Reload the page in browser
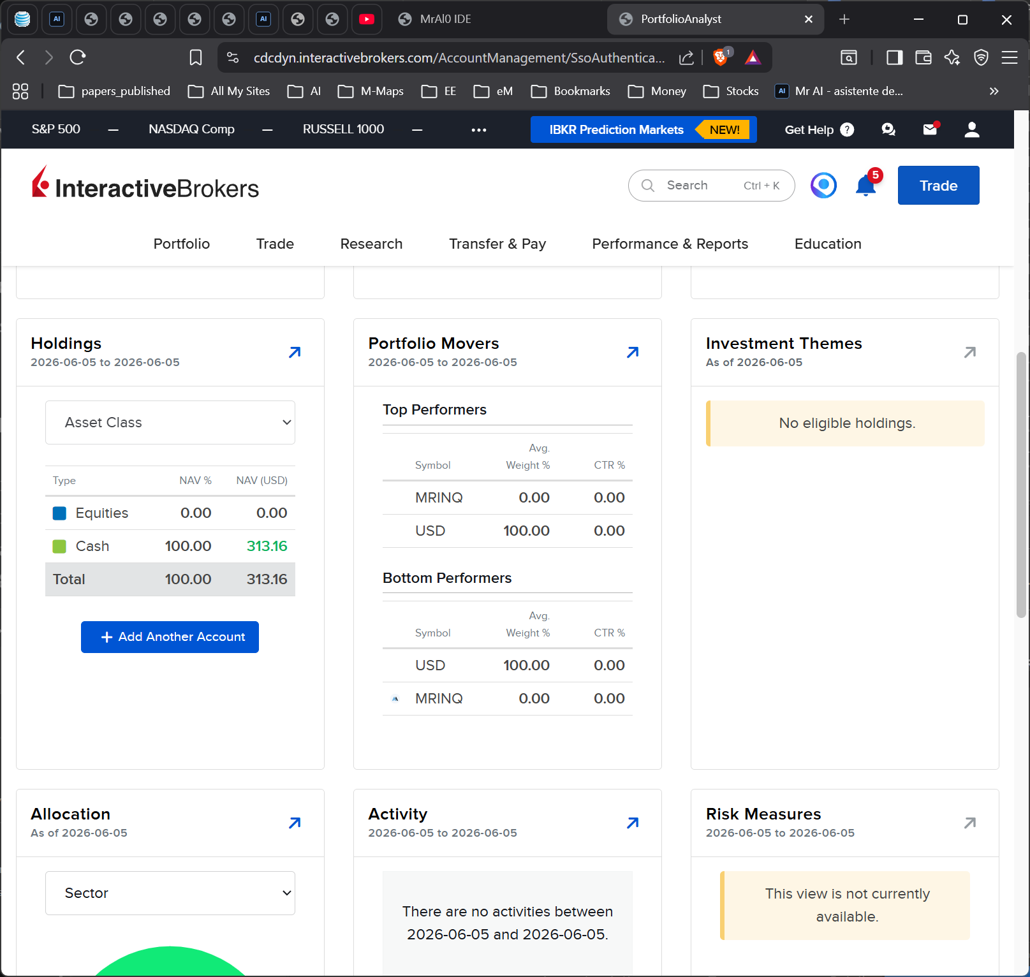Screen dimensions: 1030x977 [78, 57]
